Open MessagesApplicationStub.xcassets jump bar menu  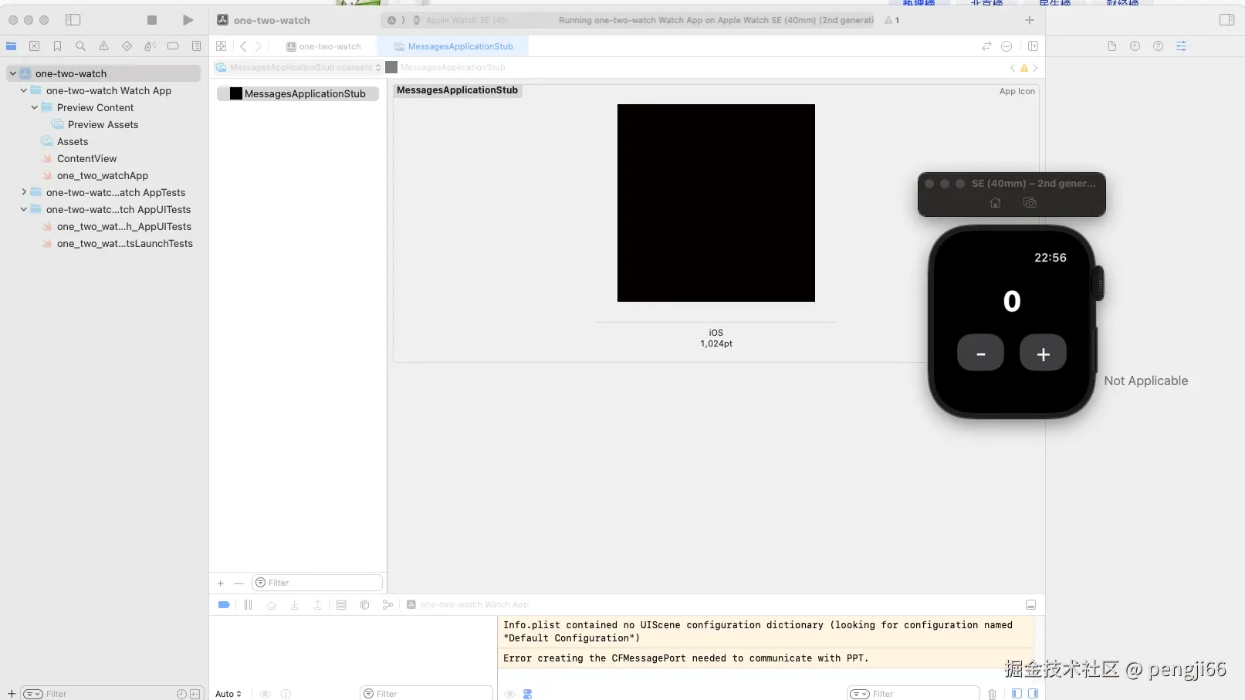click(299, 68)
